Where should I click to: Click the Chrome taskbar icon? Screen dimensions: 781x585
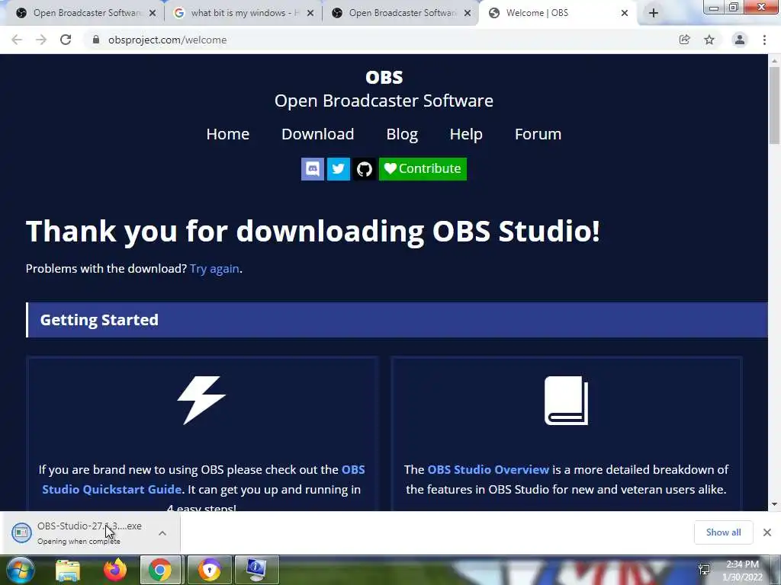(160, 570)
